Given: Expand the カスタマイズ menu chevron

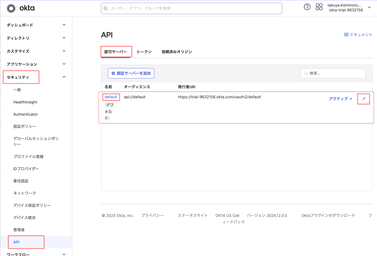Looking at the screenshot, I should coord(64,51).
